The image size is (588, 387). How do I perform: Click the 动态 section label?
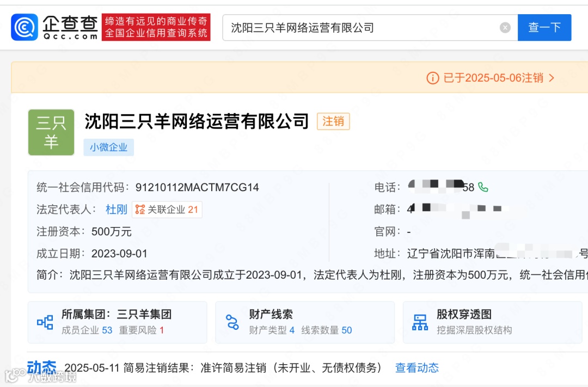[x=41, y=367]
